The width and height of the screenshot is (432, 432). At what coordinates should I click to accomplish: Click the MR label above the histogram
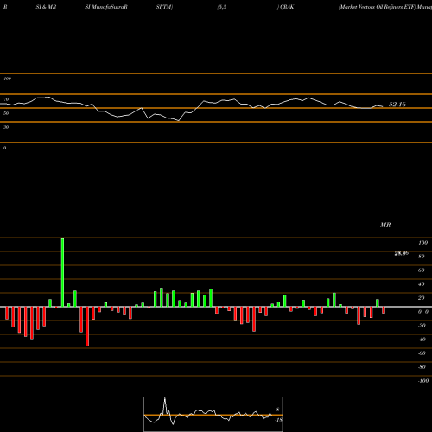(x=385, y=225)
